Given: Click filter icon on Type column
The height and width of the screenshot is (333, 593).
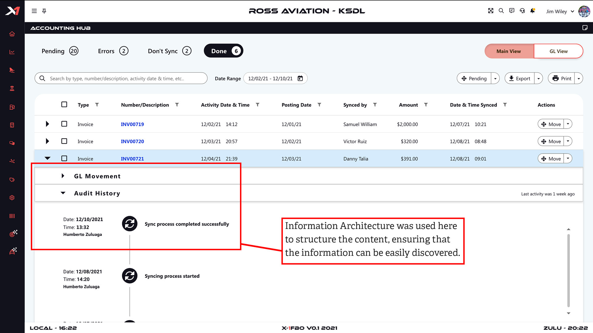Looking at the screenshot, I should 97,105.
